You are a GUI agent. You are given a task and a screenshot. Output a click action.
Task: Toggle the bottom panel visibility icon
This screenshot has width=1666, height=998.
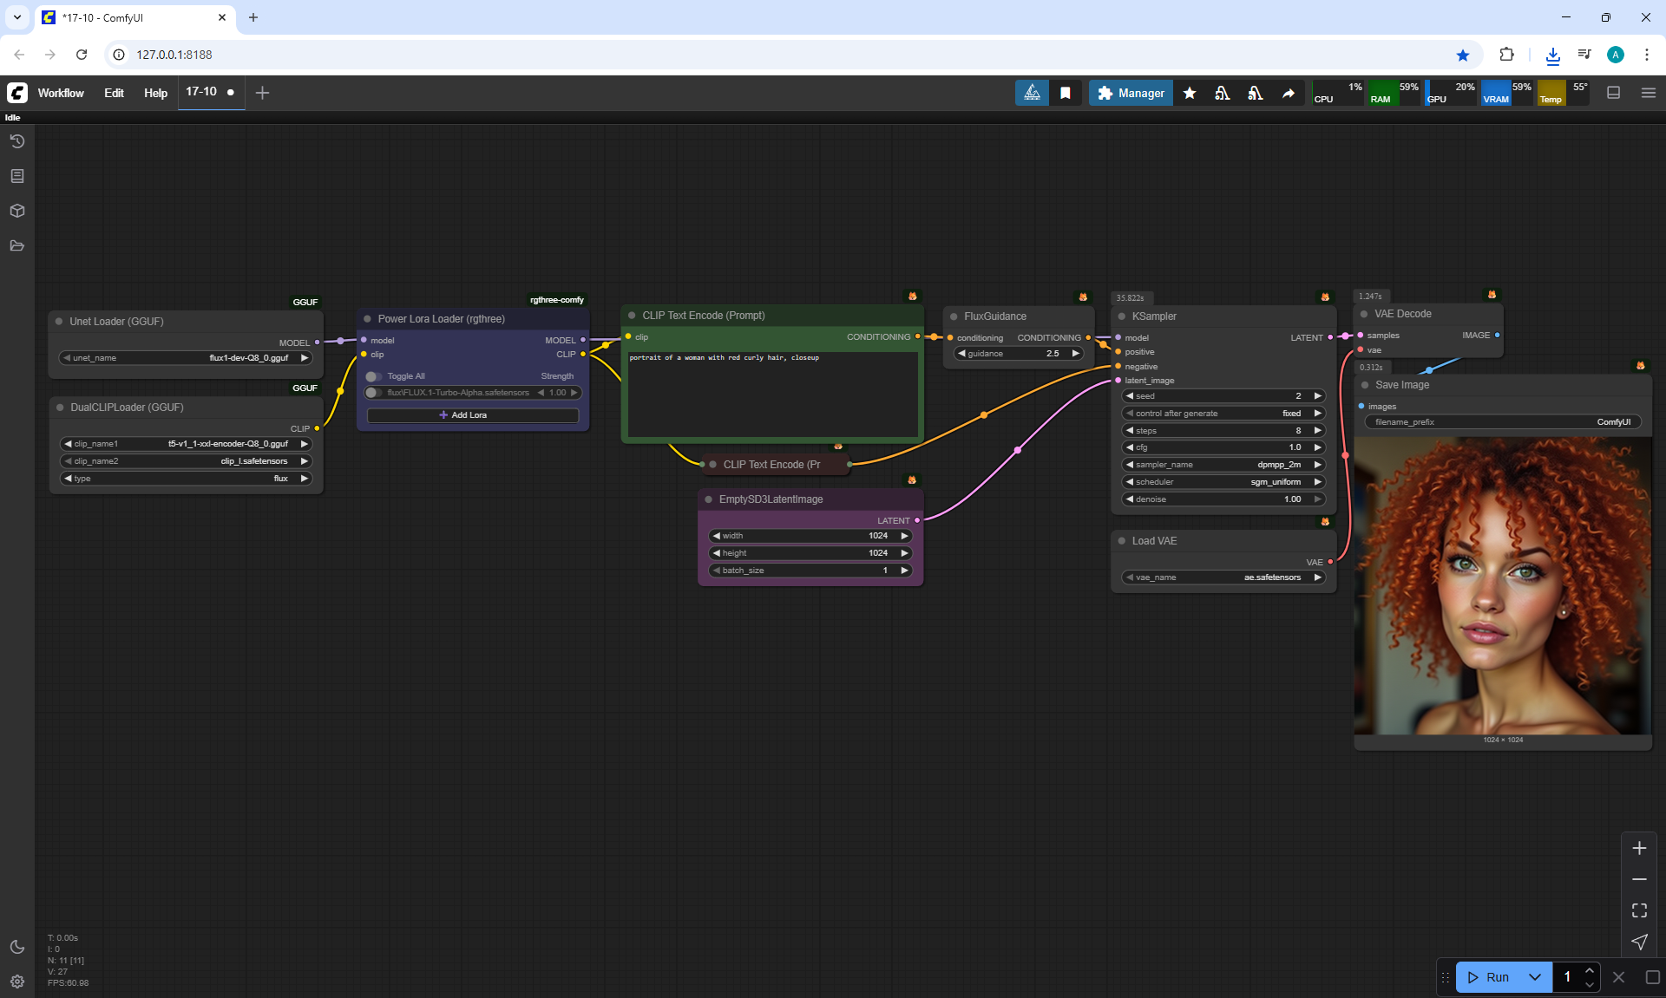(1613, 93)
